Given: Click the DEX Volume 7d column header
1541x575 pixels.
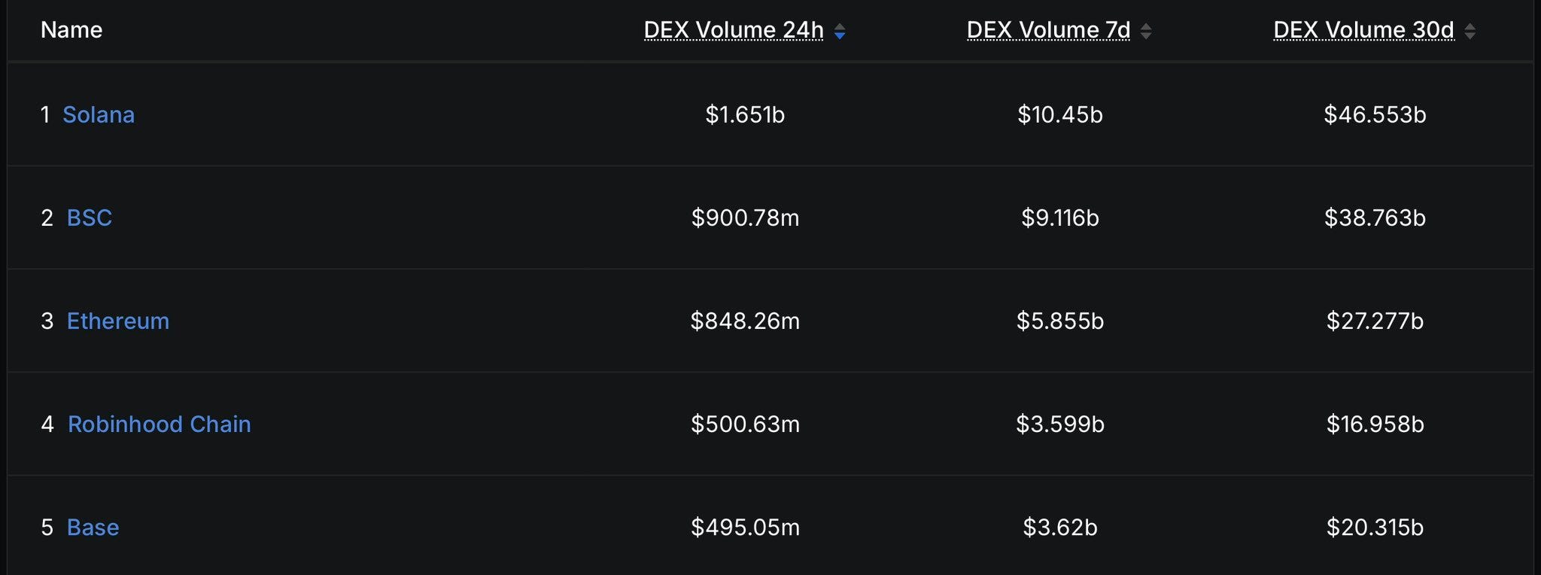Looking at the screenshot, I should pyautogui.click(x=1048, y=30).
